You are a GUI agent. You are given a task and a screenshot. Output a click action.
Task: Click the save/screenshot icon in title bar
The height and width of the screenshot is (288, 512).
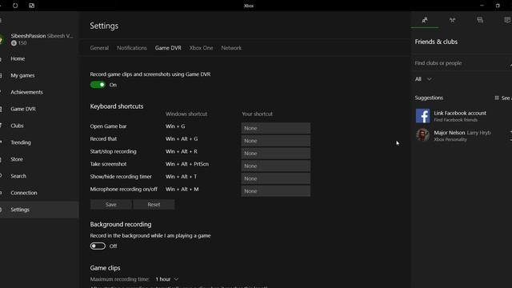32,6
